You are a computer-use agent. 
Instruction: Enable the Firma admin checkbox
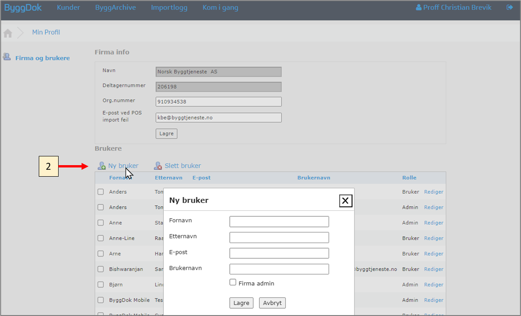click(x=233, y=282)
